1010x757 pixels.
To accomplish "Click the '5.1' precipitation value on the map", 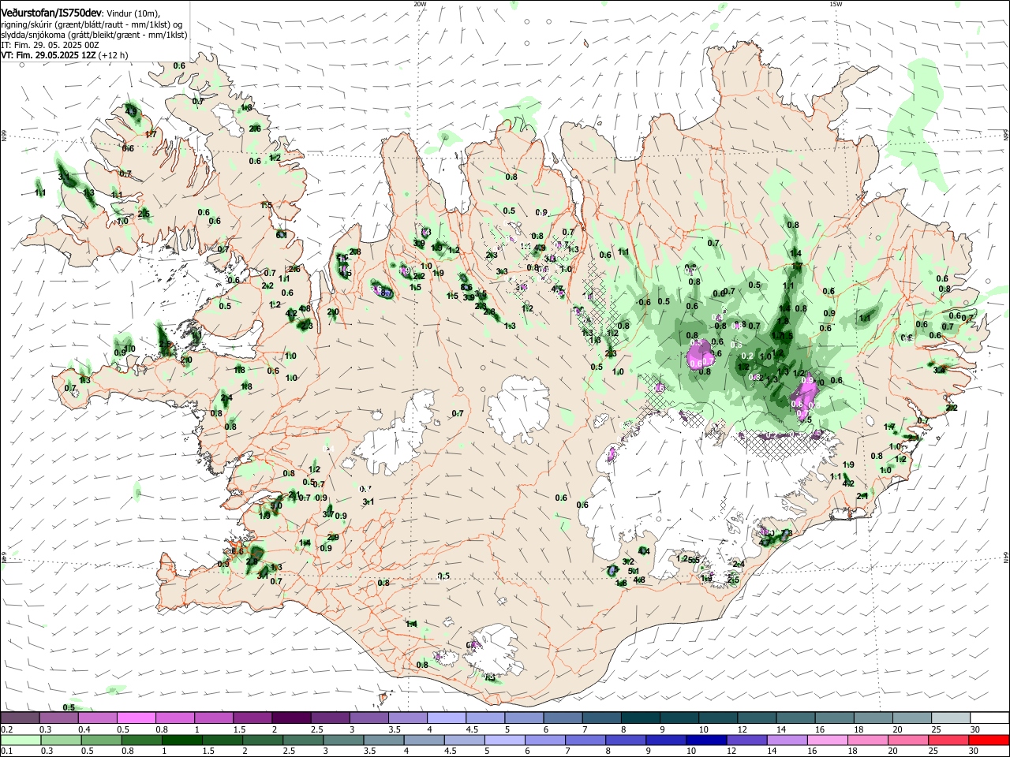I will (x=633, y=571).
